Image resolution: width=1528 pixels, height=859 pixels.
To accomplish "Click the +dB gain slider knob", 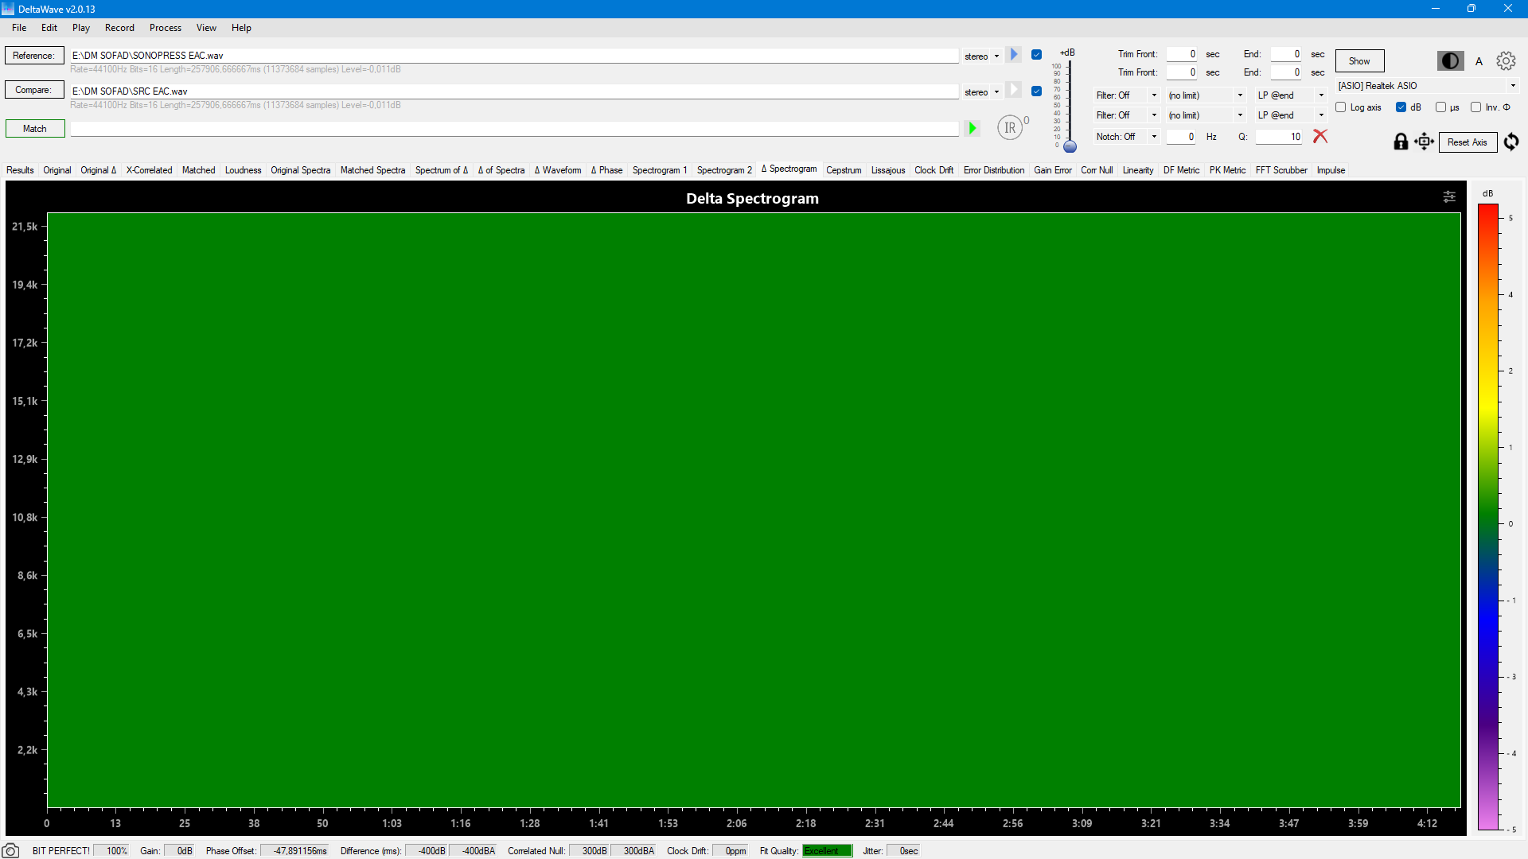I will point(1070,146).
